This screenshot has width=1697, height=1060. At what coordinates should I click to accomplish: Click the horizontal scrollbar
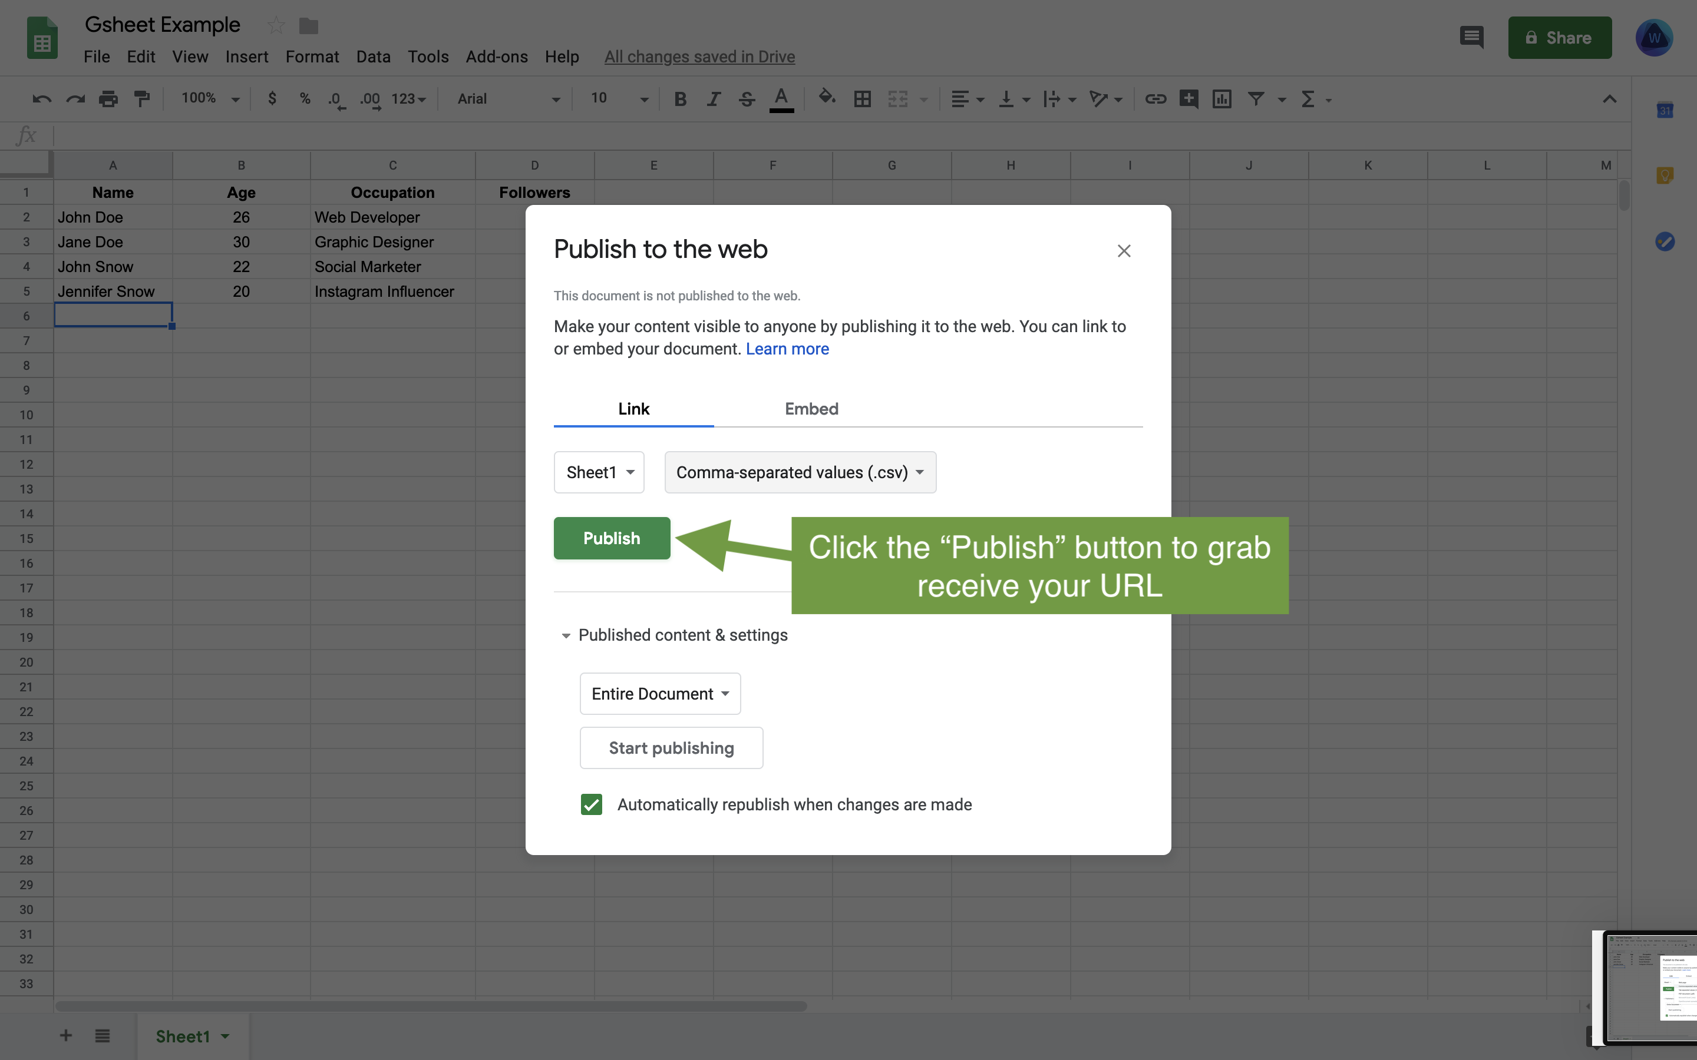click(x=431, y=1006)
